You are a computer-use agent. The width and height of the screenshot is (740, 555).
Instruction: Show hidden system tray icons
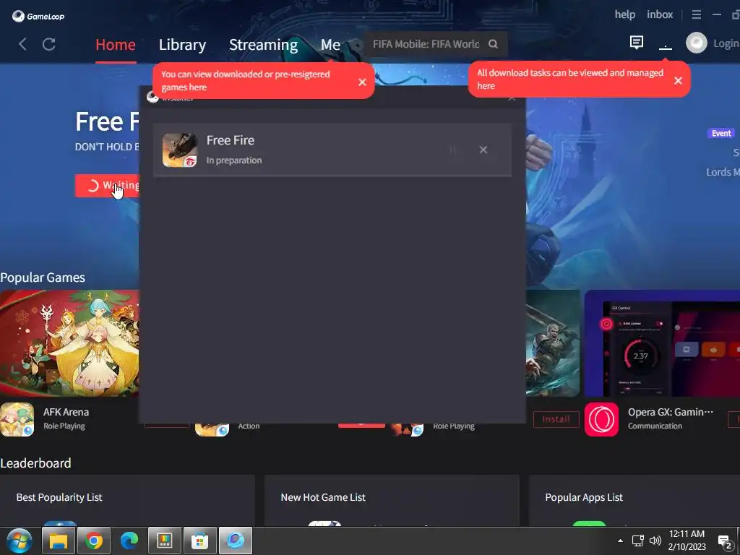pyautogui.click(x=620, y=541)
